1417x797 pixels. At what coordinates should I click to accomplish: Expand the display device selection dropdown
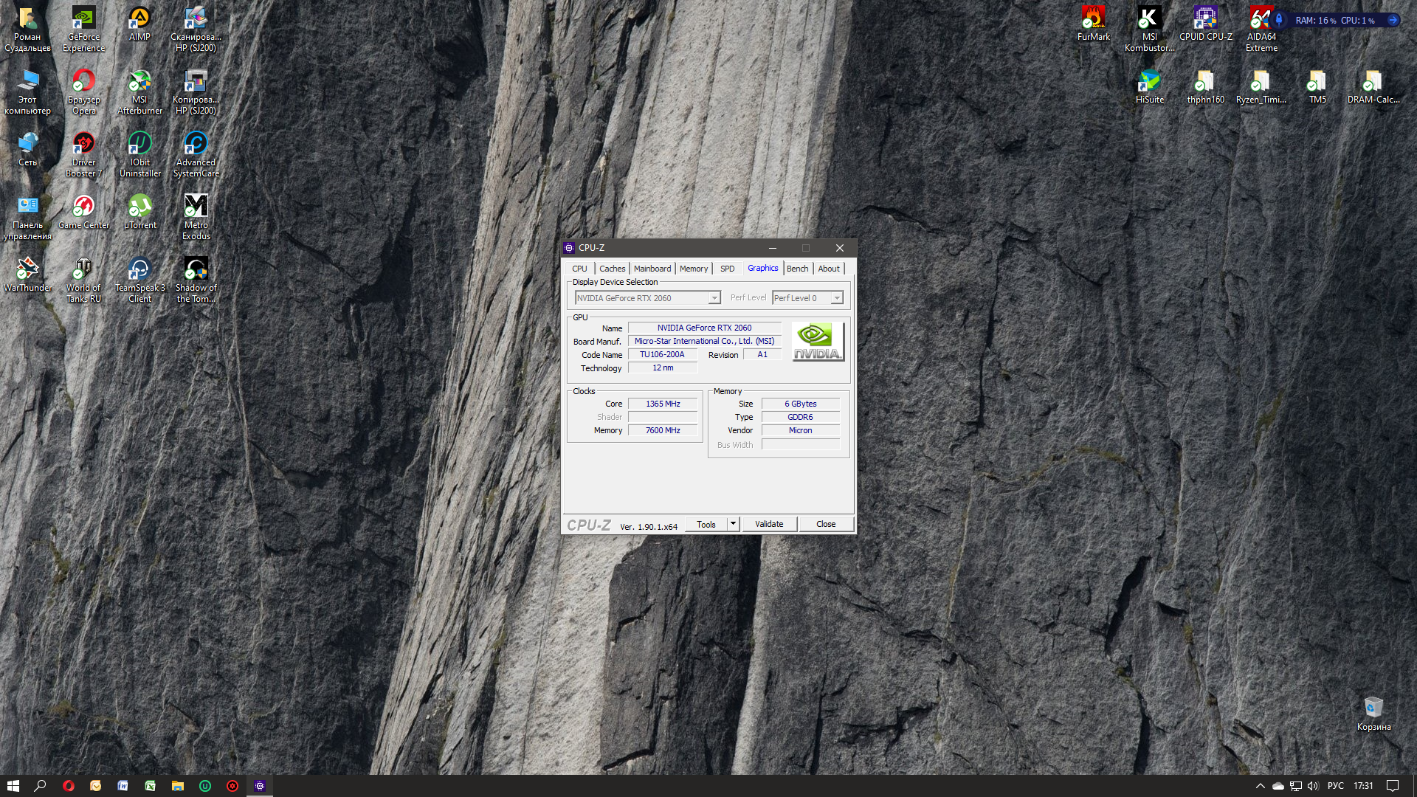tap(714, 298)
